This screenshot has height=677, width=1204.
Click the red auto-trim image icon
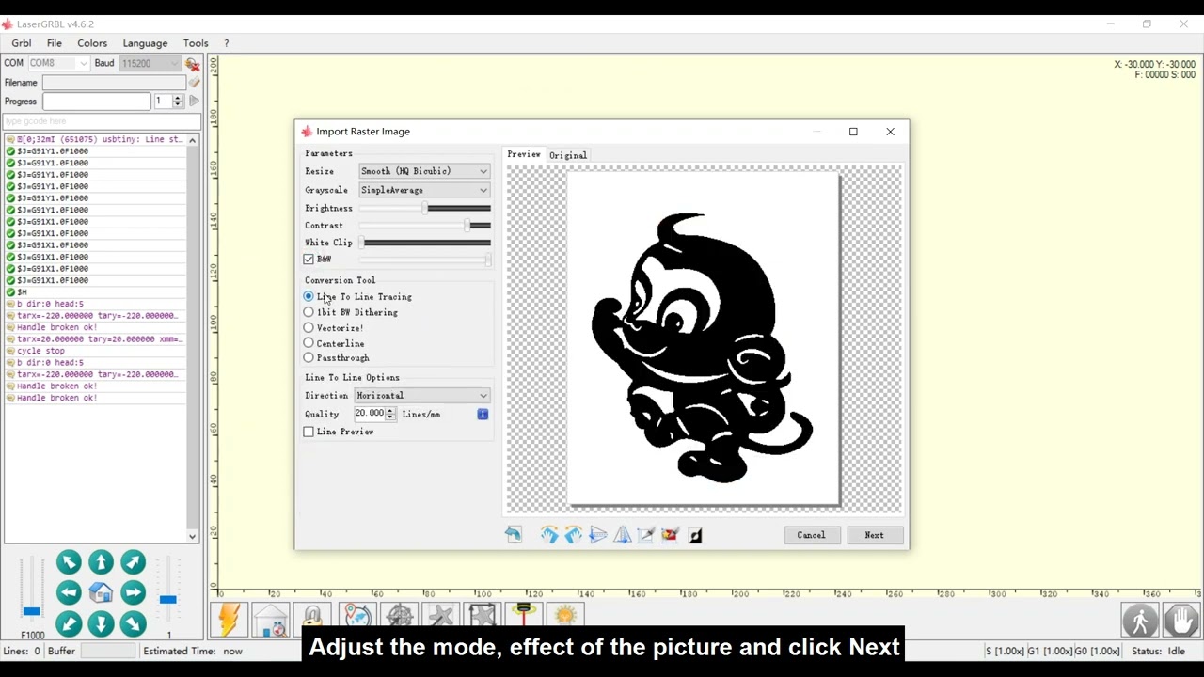click(670, 535)
